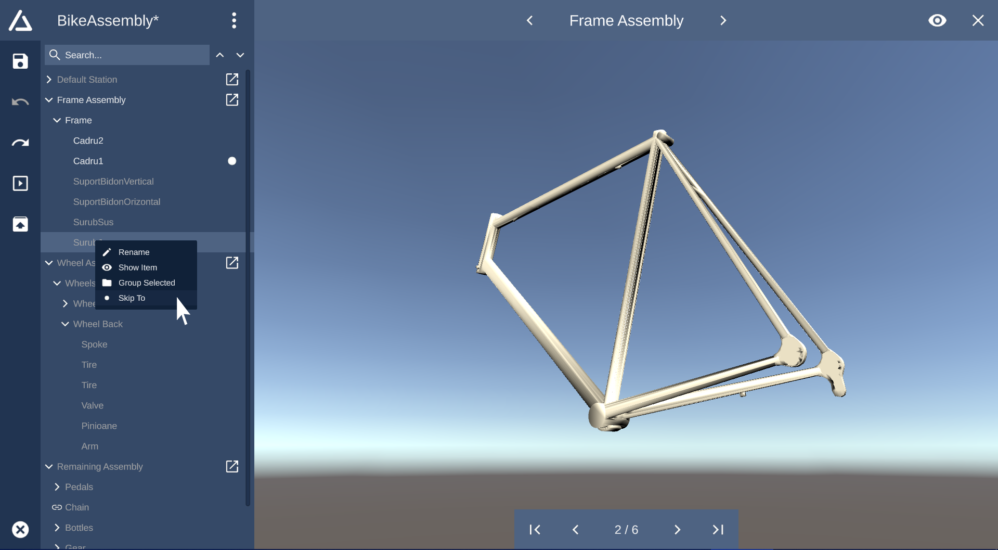Choose Group Selected in the context menu
The width and height of the screenshot is (998, 550).
[146, 283]
